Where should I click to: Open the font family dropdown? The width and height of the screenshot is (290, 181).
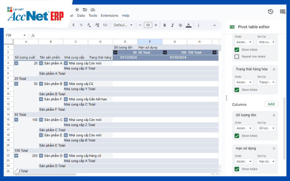point(123,25)
